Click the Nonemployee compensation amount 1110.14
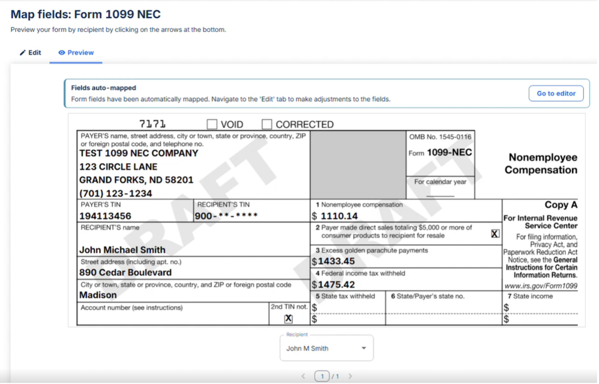 pyautogui.click(x=339, y=216)
